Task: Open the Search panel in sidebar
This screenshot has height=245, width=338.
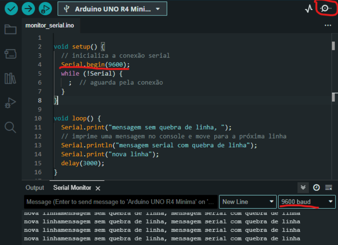Action: (x=10, y=127)
